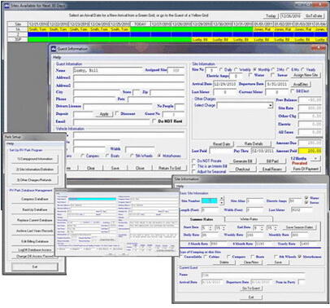Open the Select Charge dropdown
Viewport: 330px width, 308px height.
click(271, 105)
